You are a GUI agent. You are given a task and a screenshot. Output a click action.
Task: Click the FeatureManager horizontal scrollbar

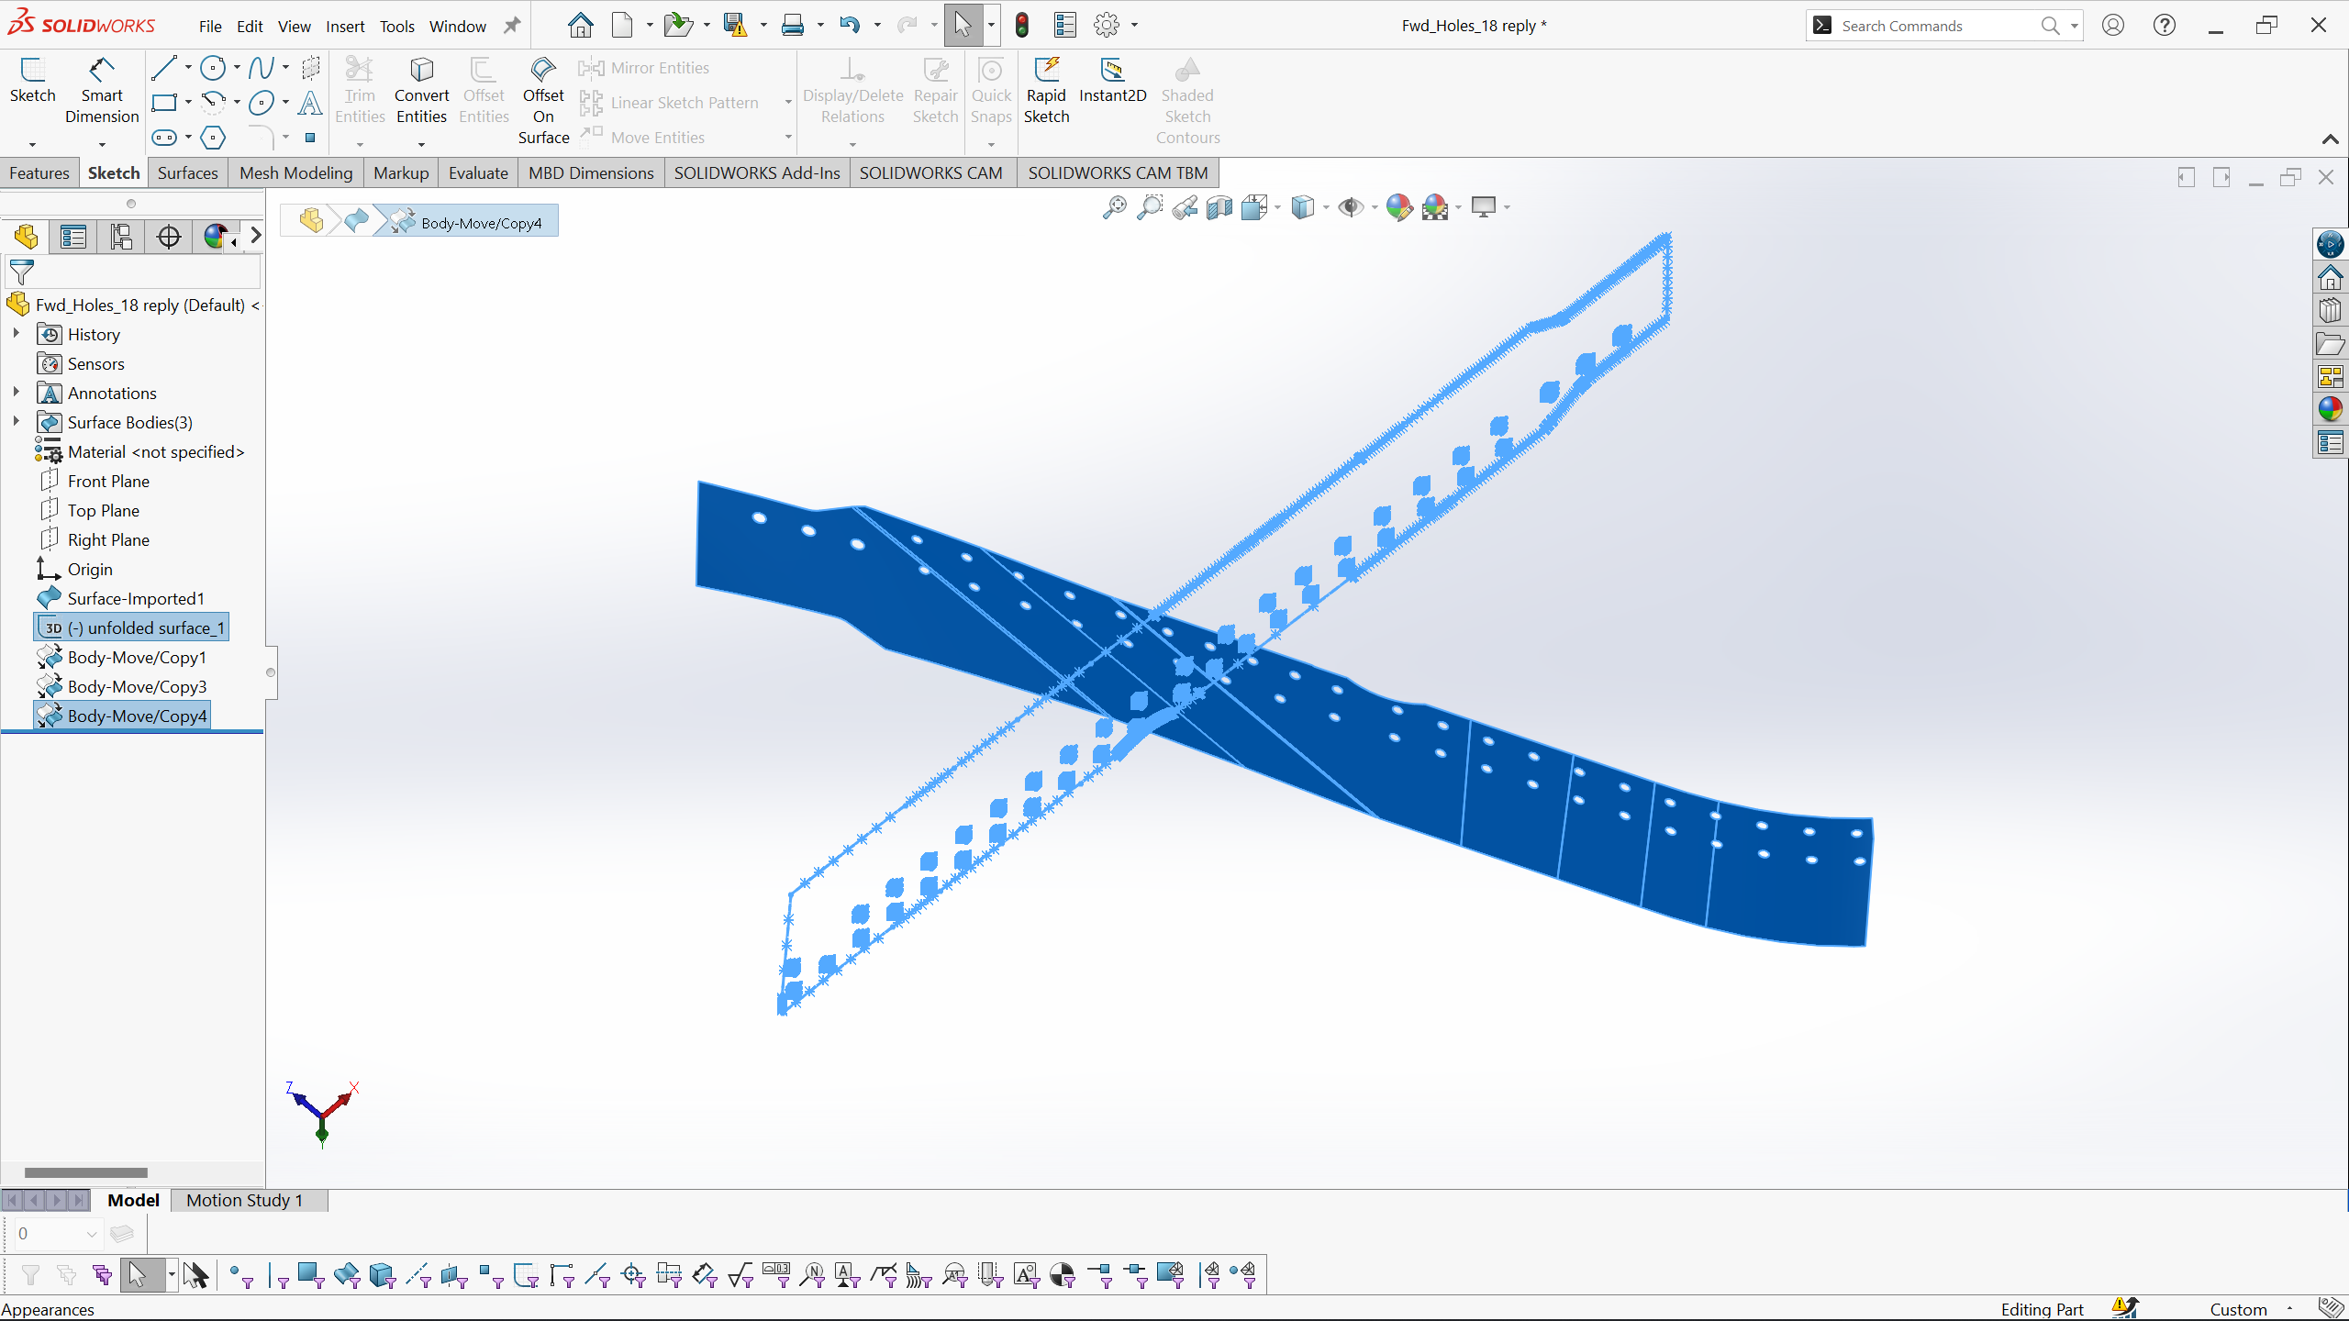[x=86, y=1171]
